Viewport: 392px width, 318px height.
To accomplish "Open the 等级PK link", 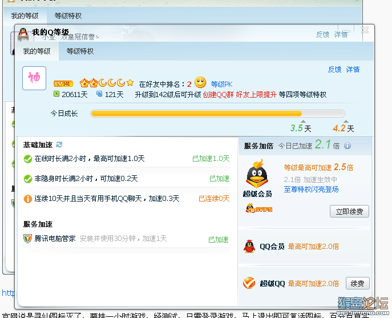I will 221,84.
